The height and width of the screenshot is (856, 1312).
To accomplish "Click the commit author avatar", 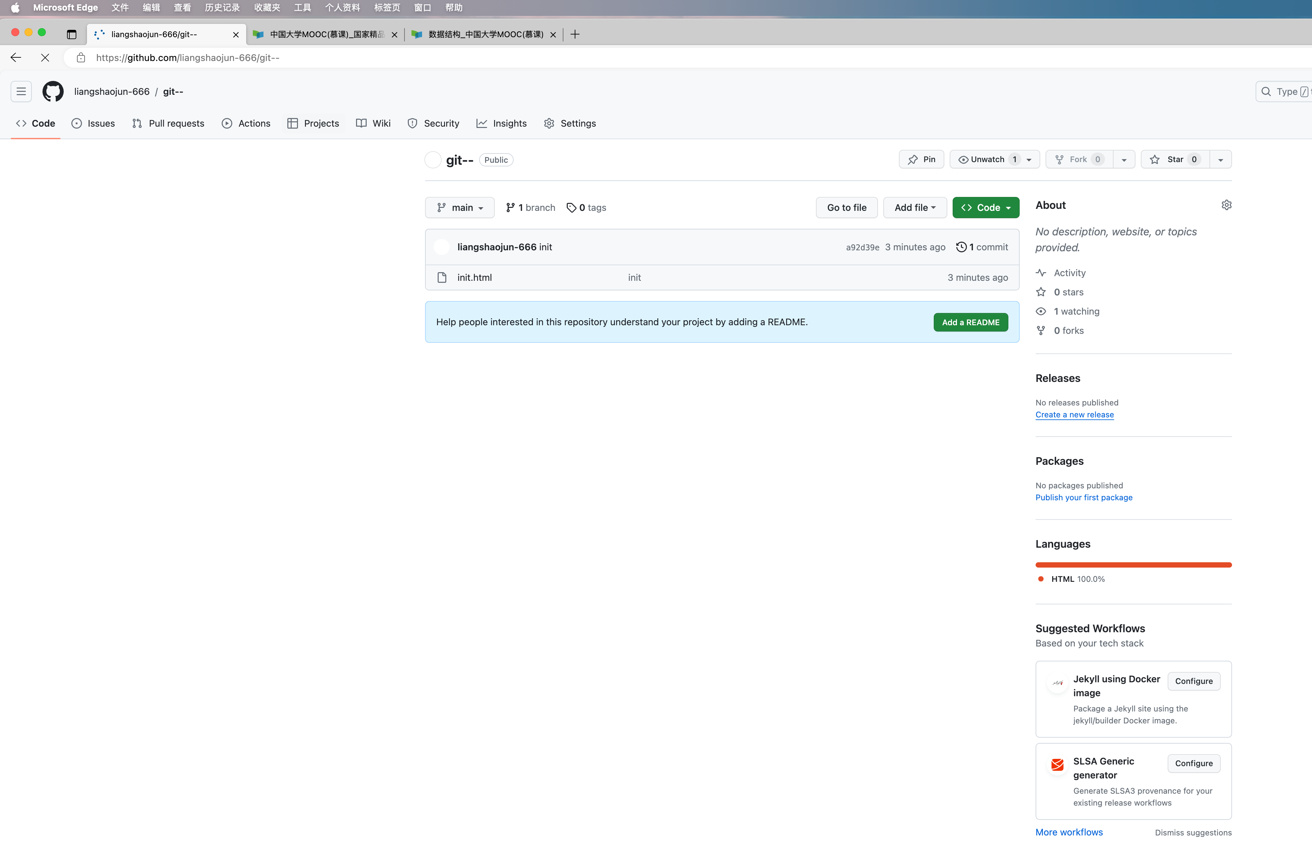I will [x=442, y=247].
